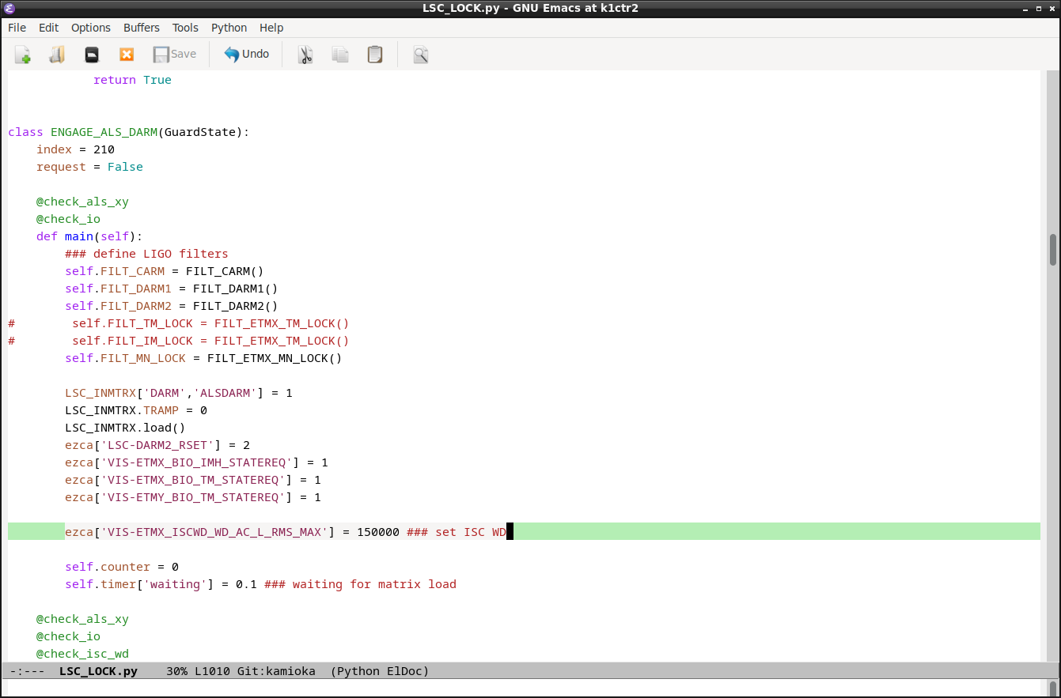Click on 'def main(self):' line
The image size is (1061, 698).
pos(89,236)
